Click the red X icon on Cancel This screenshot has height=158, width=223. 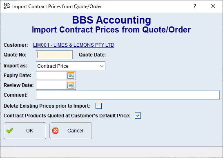coord(55,131)
